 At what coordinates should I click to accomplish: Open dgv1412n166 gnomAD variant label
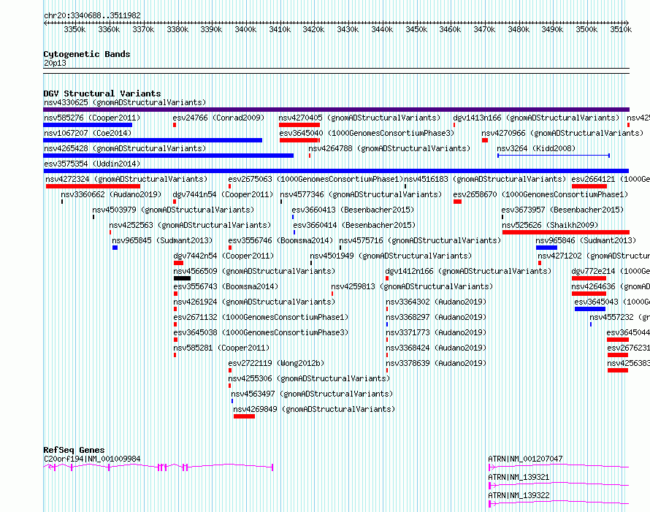(x=468, y=271)
